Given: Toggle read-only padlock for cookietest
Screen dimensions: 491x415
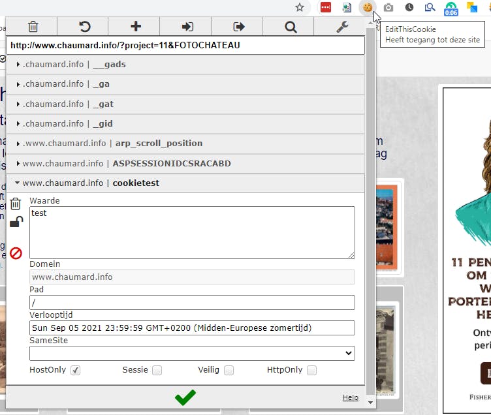Looking at the screenshot, I should (x=16, y=222).
